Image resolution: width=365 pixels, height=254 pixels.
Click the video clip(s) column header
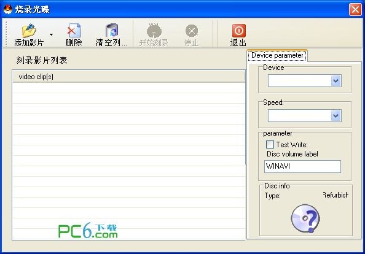(x=128, y=77)
